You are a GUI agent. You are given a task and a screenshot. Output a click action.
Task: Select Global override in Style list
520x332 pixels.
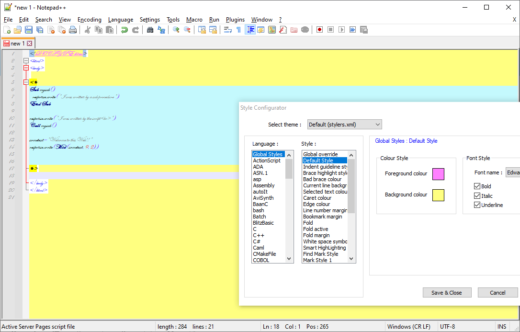[325, 154]
